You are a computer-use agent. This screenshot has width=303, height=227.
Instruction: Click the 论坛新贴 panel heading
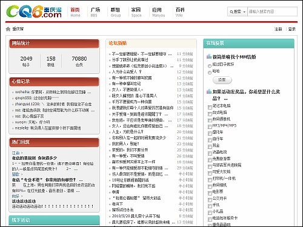click(118, 43)
